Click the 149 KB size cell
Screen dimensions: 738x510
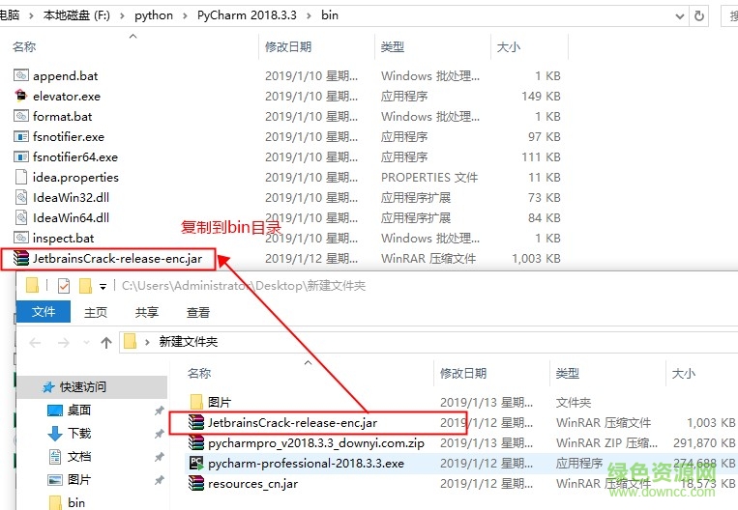click(x=541, y=97)
